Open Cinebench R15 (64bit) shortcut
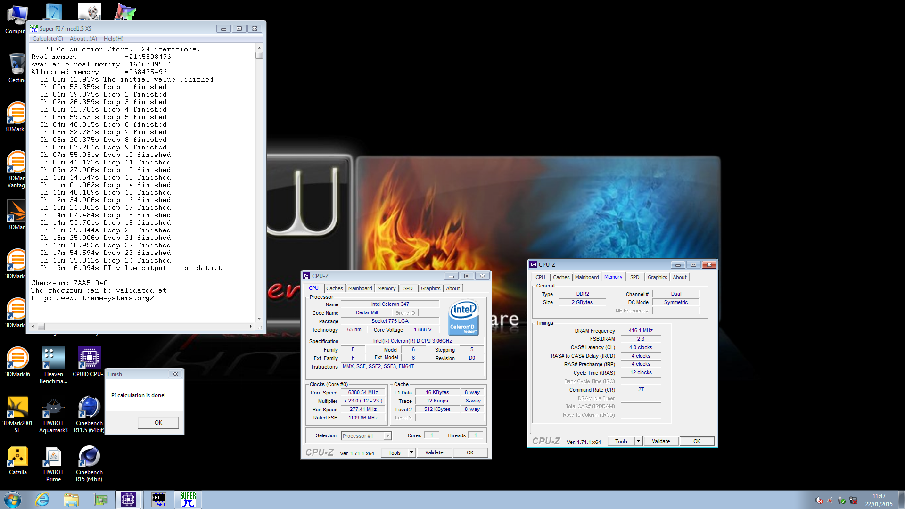The height and width of the screenshot is (509, 905). pos(89,463)
